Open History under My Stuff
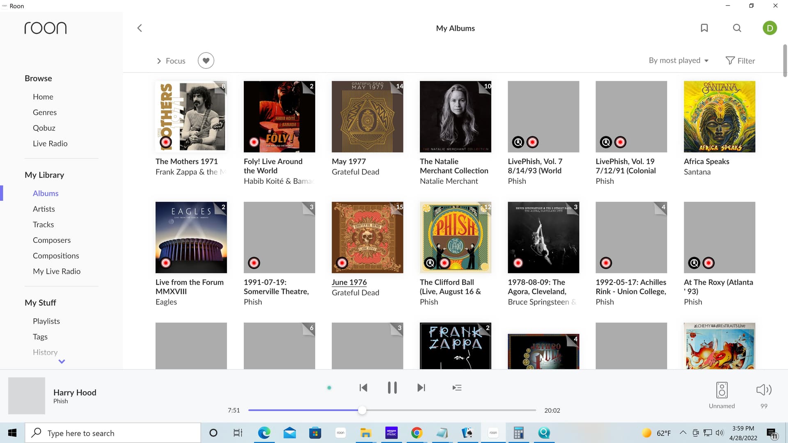 (x=45, y=352)
